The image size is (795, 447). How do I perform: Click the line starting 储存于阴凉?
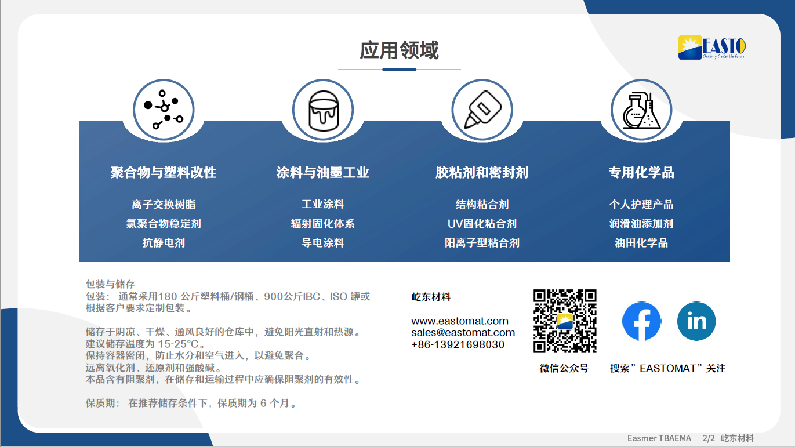[x=224, y=332]
